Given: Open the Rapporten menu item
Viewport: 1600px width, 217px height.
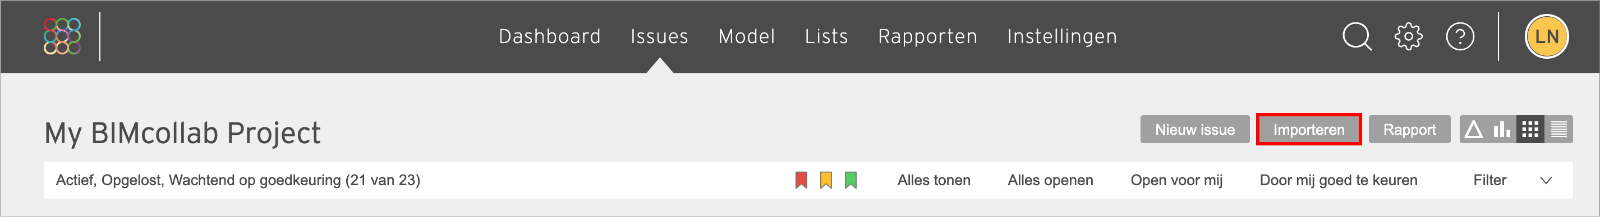Looking at the screenshot, I should (927, 36).
